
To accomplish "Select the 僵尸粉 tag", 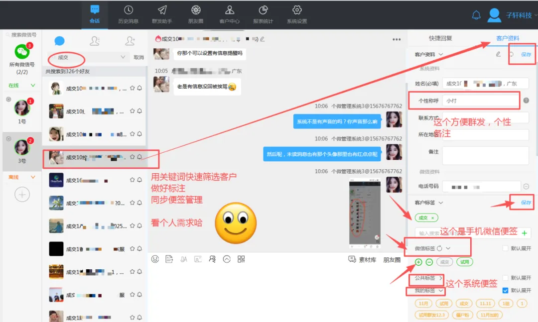I will (x=462, y=315).
